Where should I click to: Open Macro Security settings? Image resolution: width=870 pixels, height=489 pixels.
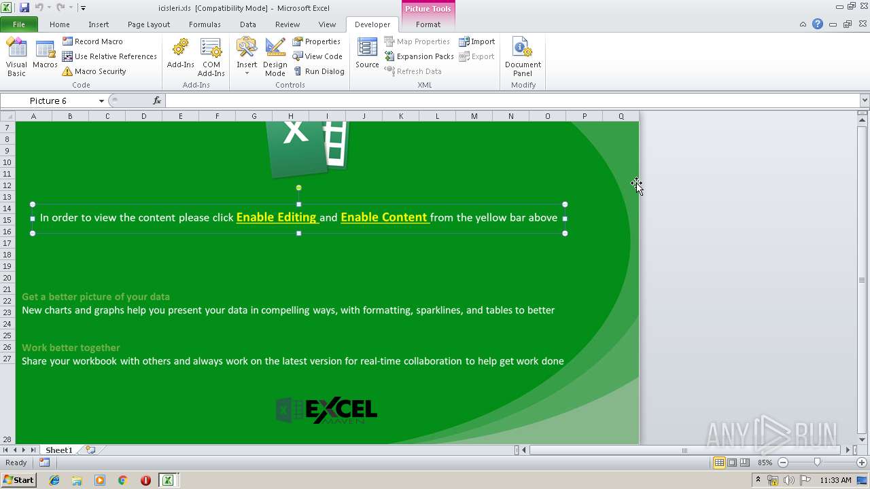point(94,71)
